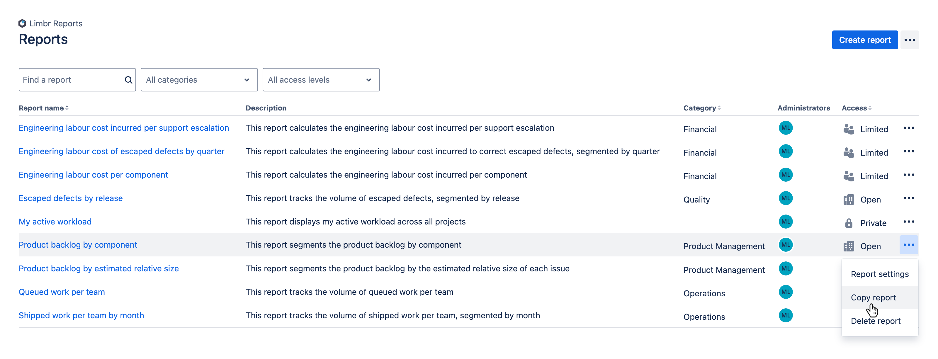The image size is (938, 359).
Task: Open Engineering labour cost of escaped defects by quarter
Action: pyautogui.click(x=121, y=152)
